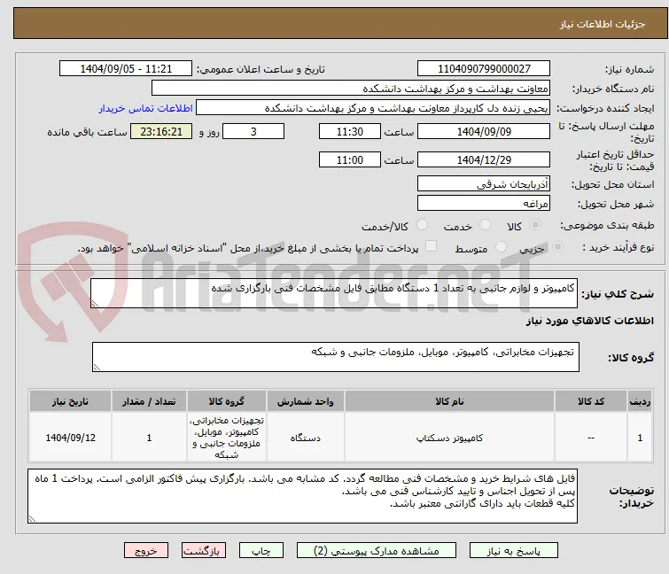669x574 pixels.
Task: Click the remaining time countdown 23:16:21
Action: (161, 131)
